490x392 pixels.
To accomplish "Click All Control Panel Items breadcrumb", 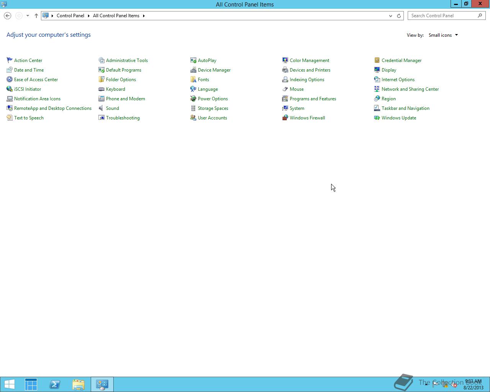I will click(116, 16).
